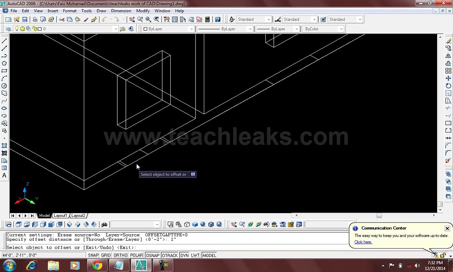Click the Cut scissors icon

[62, 19]
